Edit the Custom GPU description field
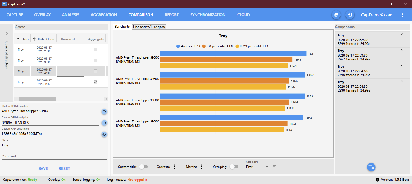Image resolution: width=412 pixels, height=184 pixels. click(50, 122)
